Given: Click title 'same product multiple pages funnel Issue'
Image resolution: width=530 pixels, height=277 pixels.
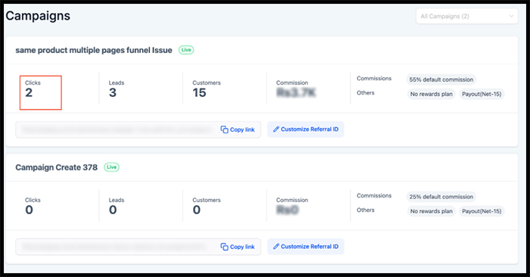Looking at the screenshot, I should click(x=94, y=51).
